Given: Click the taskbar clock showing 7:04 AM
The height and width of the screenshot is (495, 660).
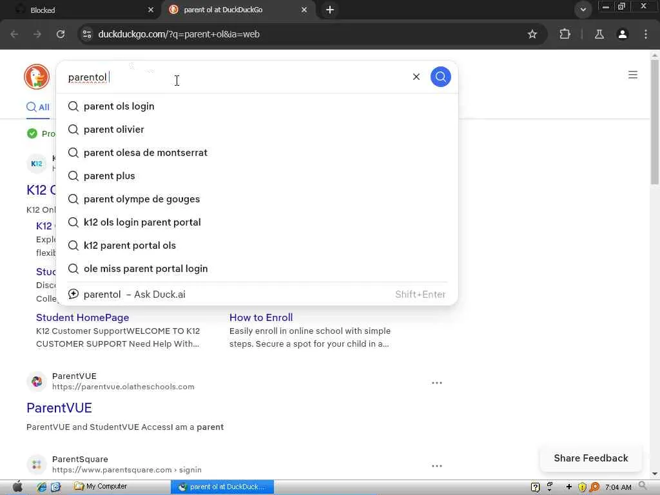Looking at the screenshot, I should coord(618,487).
